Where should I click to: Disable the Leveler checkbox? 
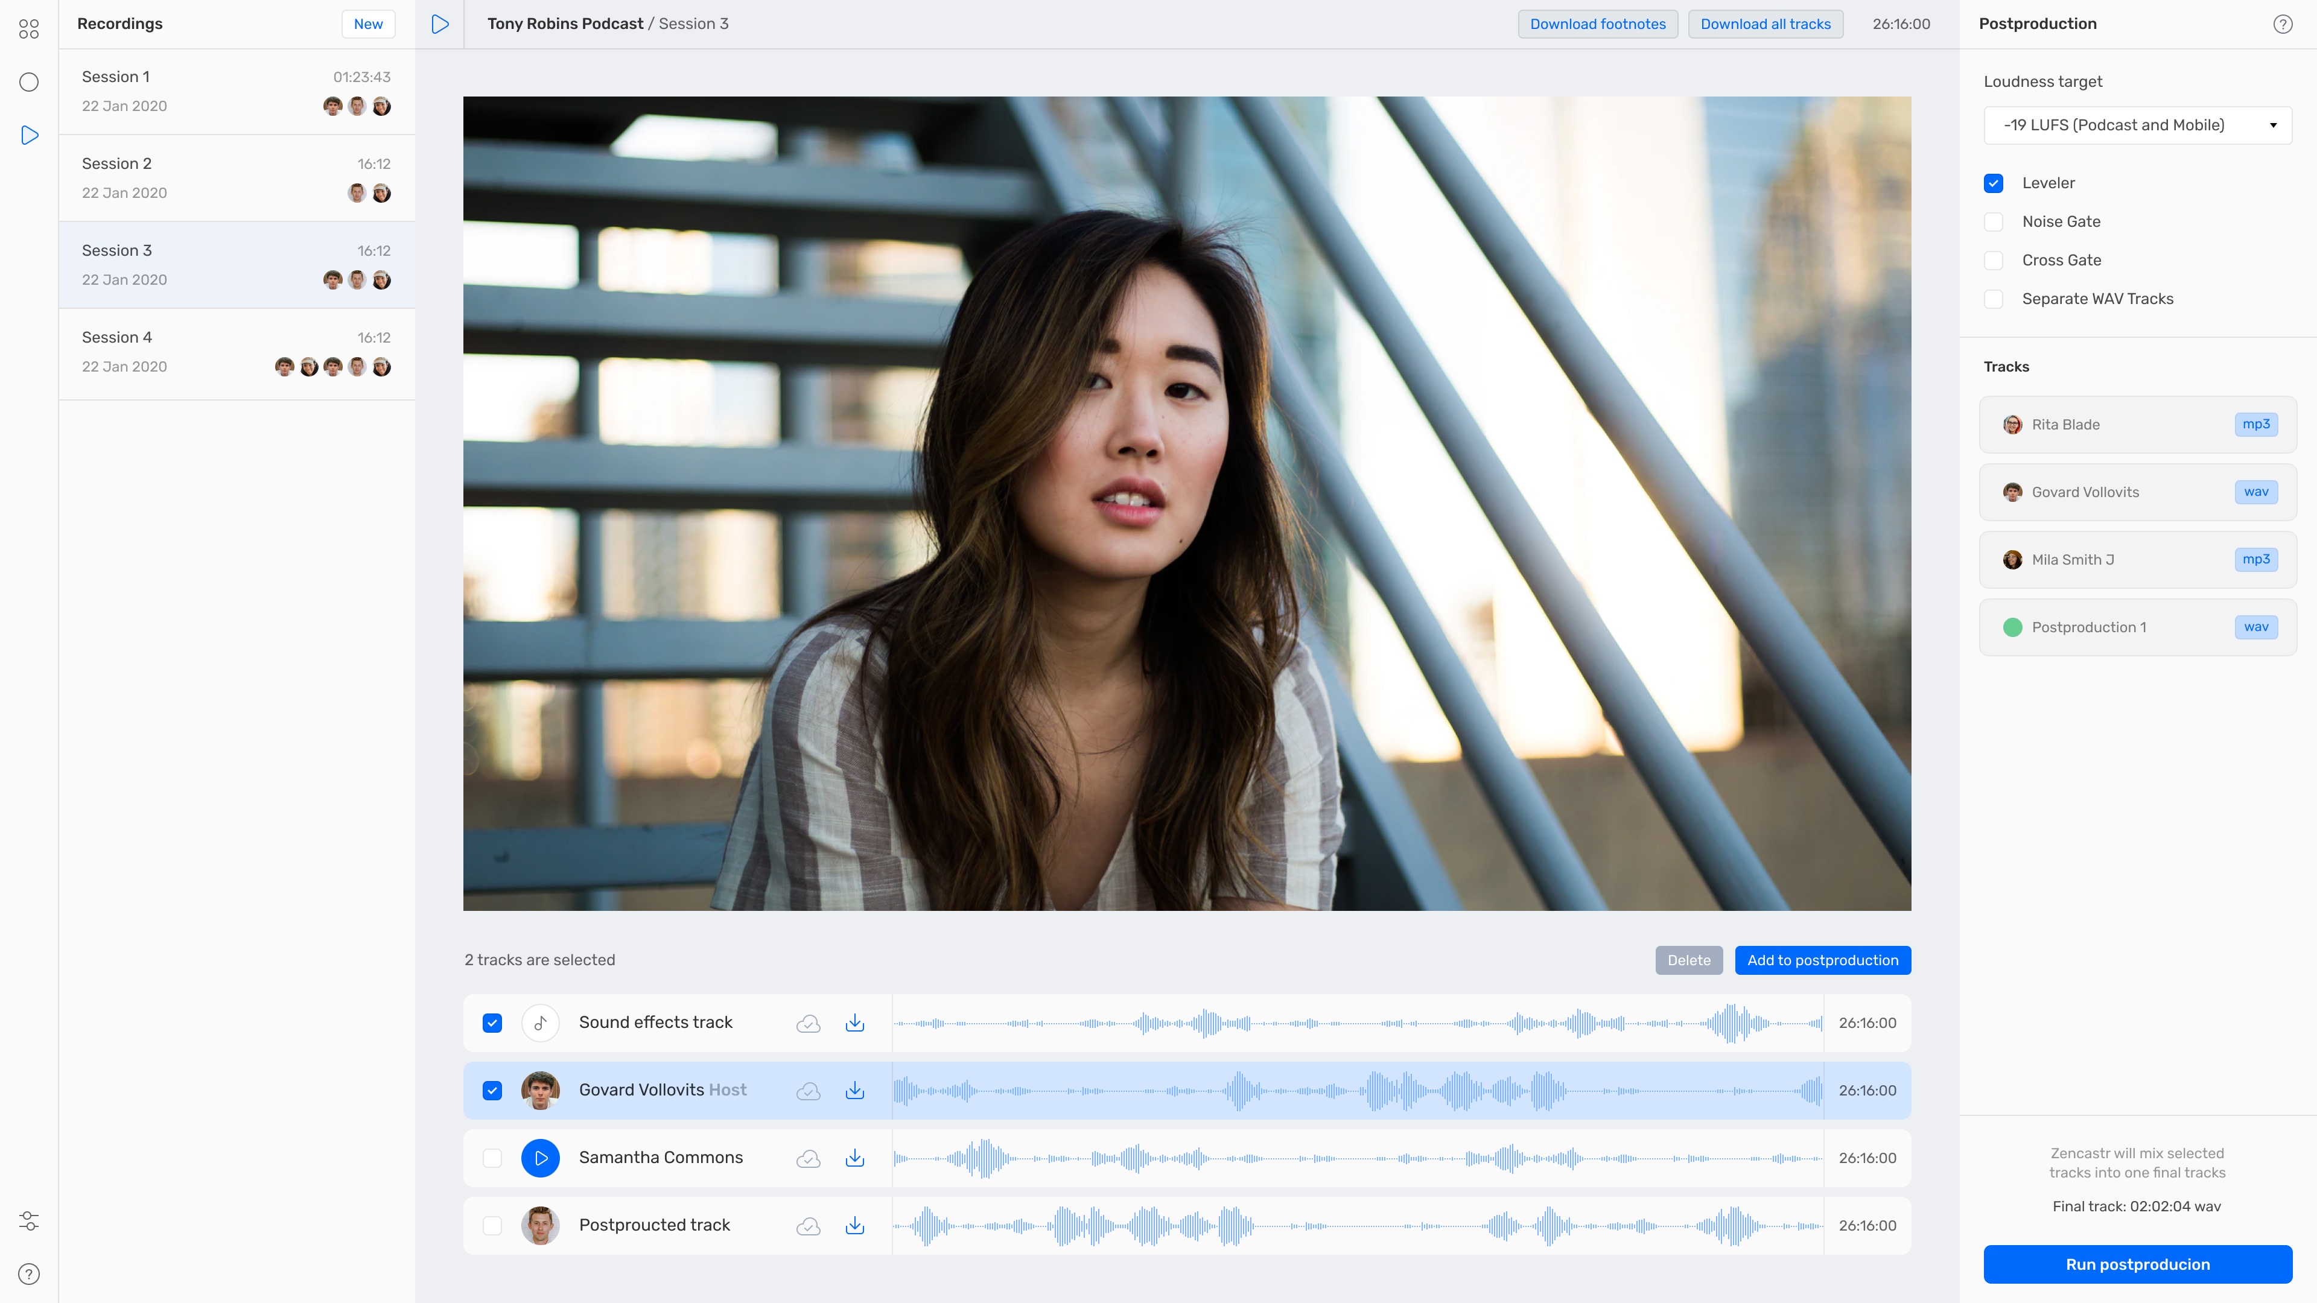[1993, 183]
